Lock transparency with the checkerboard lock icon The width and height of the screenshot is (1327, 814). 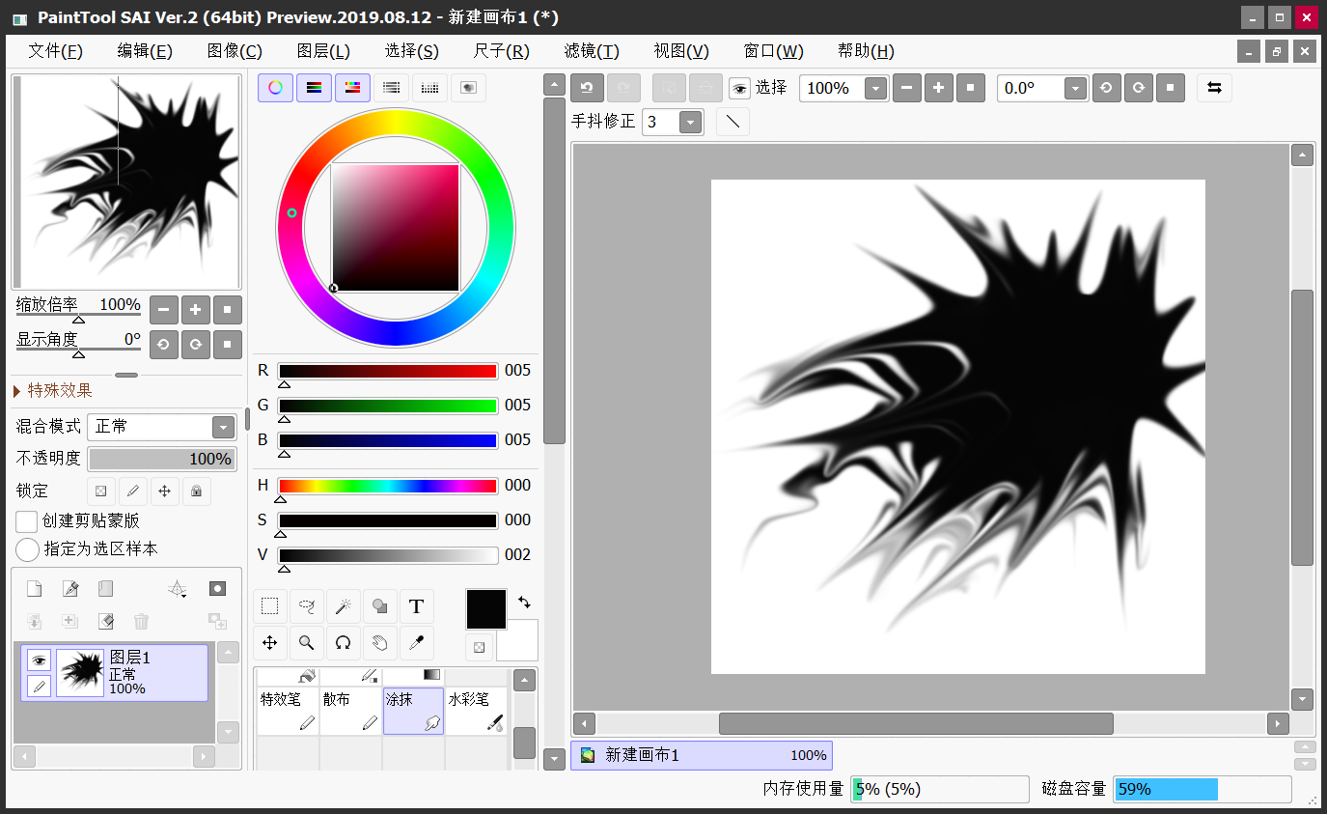click(x=100, y=491)
